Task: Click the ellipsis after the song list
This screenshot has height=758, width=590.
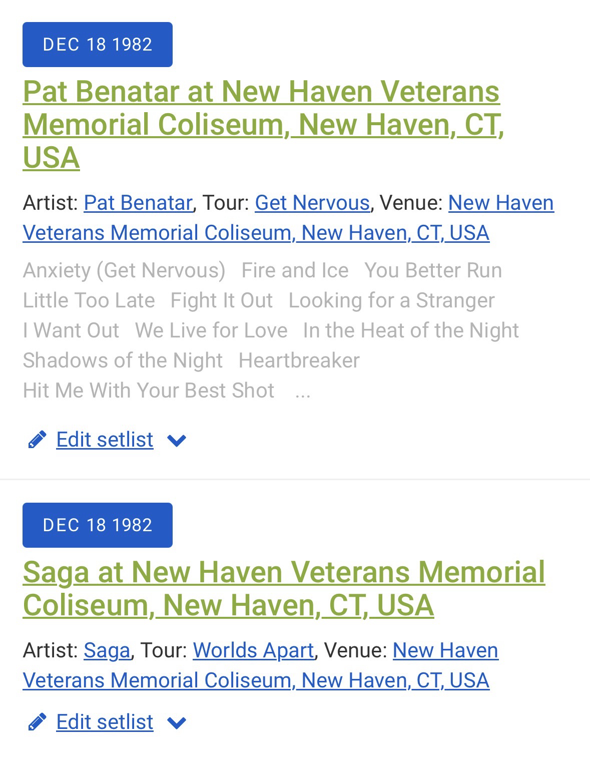Action: click(303, 392)
